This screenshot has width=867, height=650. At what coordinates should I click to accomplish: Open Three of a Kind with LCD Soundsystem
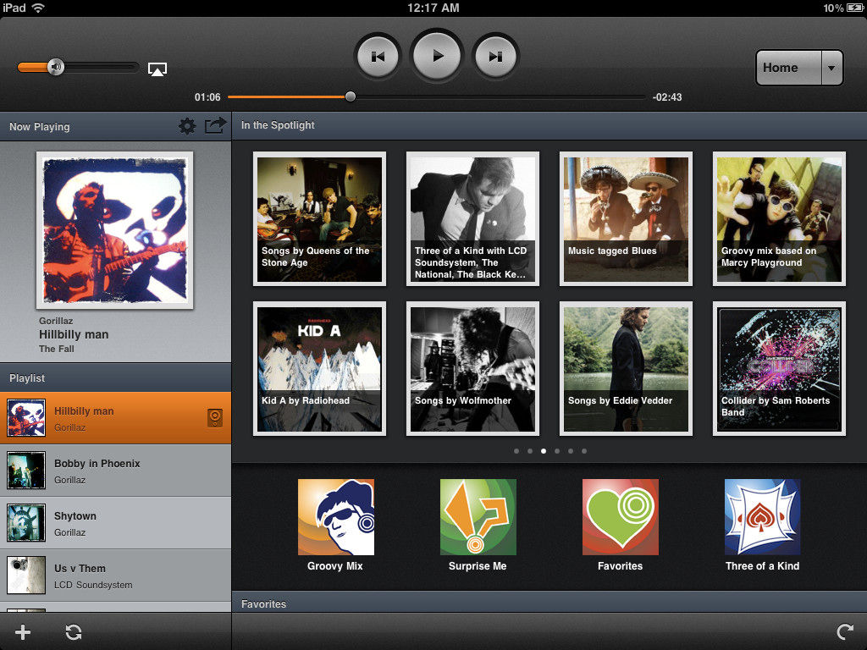pos(472,219)
